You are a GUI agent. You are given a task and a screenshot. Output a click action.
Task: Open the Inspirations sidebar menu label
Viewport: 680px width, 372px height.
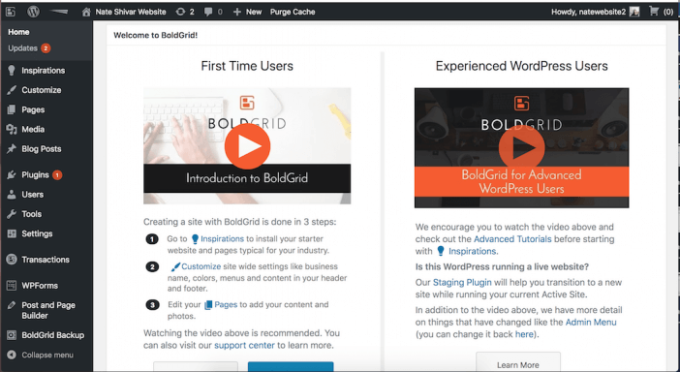point(44,71)
